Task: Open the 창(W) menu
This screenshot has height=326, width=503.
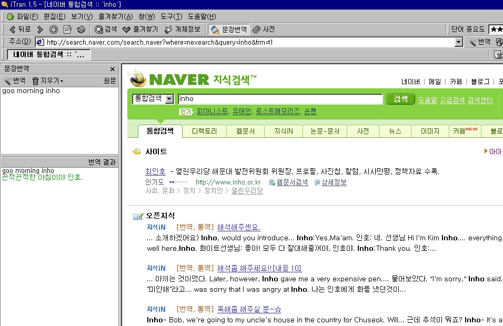Action: [x=147, y=16]
